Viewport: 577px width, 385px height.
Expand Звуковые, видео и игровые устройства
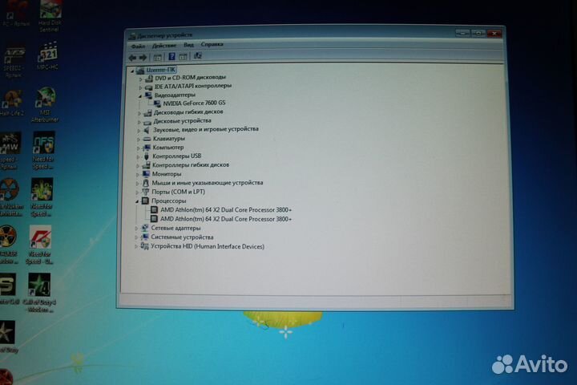(139, 131)
